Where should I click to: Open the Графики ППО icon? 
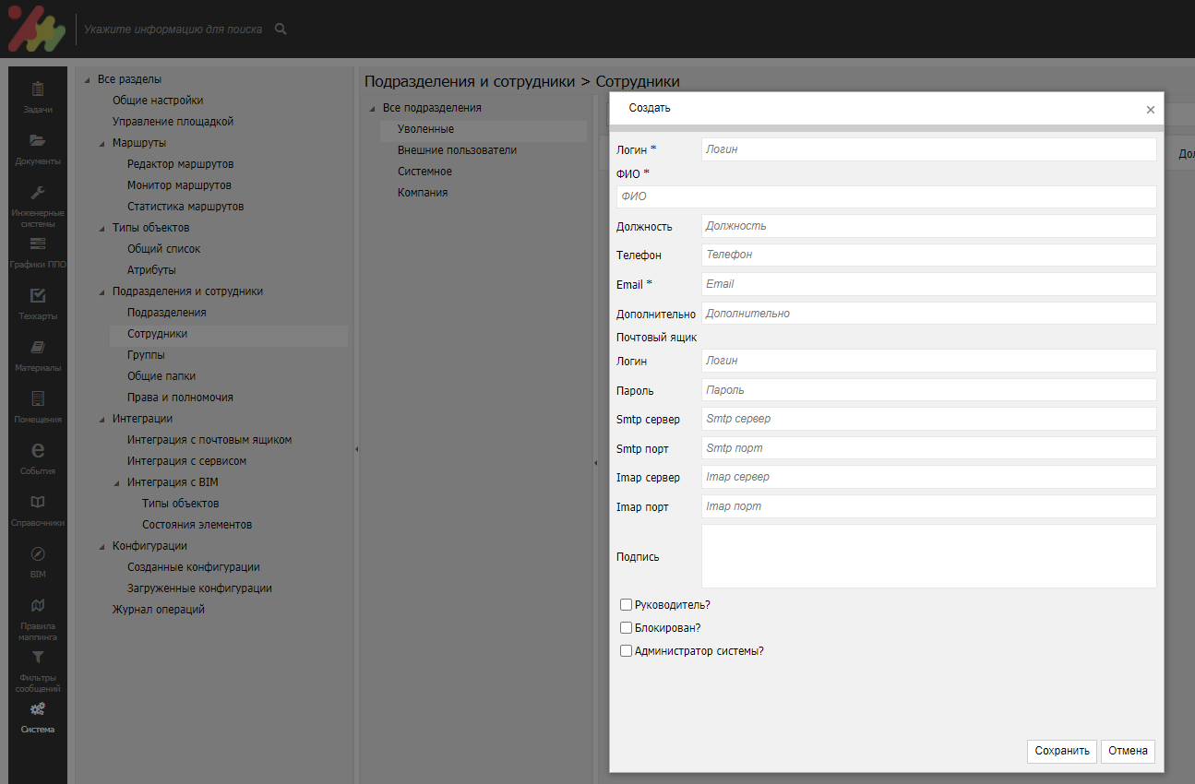[x=38, y=244]
